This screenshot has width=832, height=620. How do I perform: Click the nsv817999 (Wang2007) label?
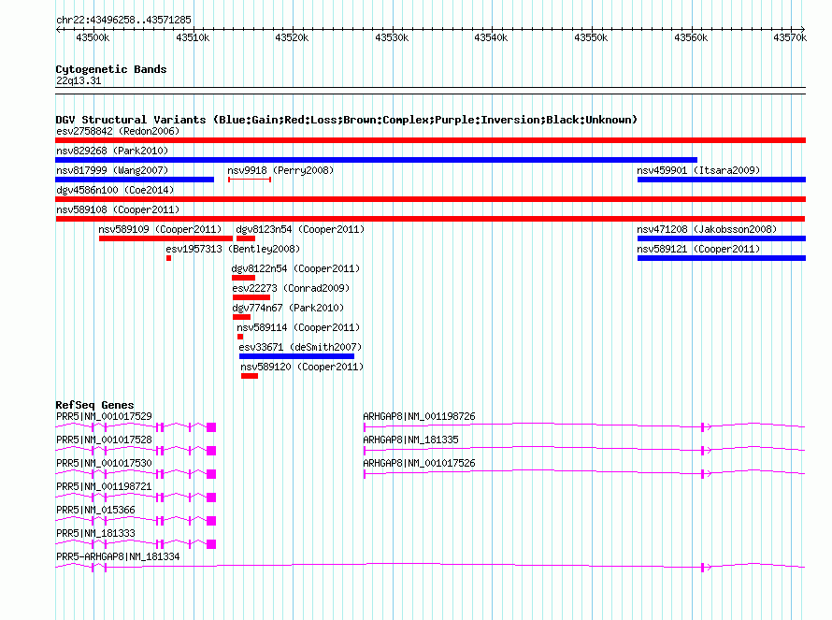112,170
